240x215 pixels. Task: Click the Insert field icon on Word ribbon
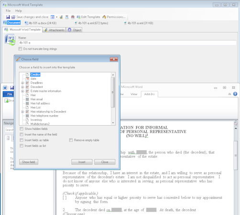click(6, 101)
